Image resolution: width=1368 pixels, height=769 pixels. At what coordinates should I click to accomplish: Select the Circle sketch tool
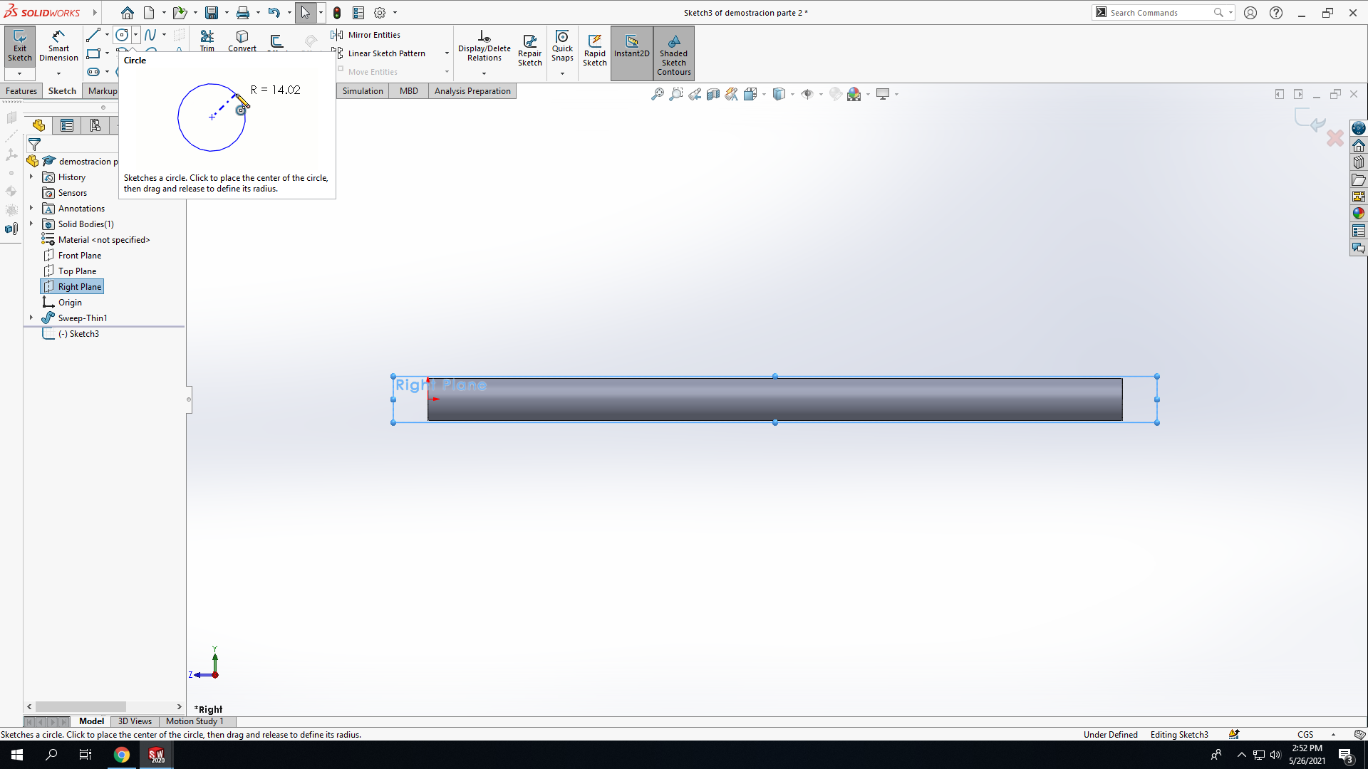122,34
